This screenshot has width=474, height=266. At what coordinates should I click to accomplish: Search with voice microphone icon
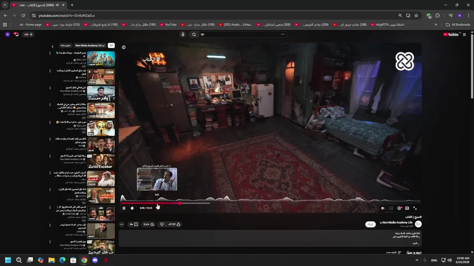[x=183, y=34]
